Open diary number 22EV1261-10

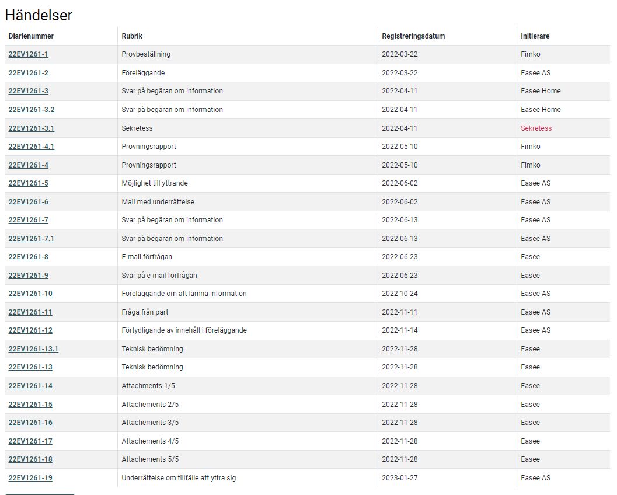click(x=30, y=294)
